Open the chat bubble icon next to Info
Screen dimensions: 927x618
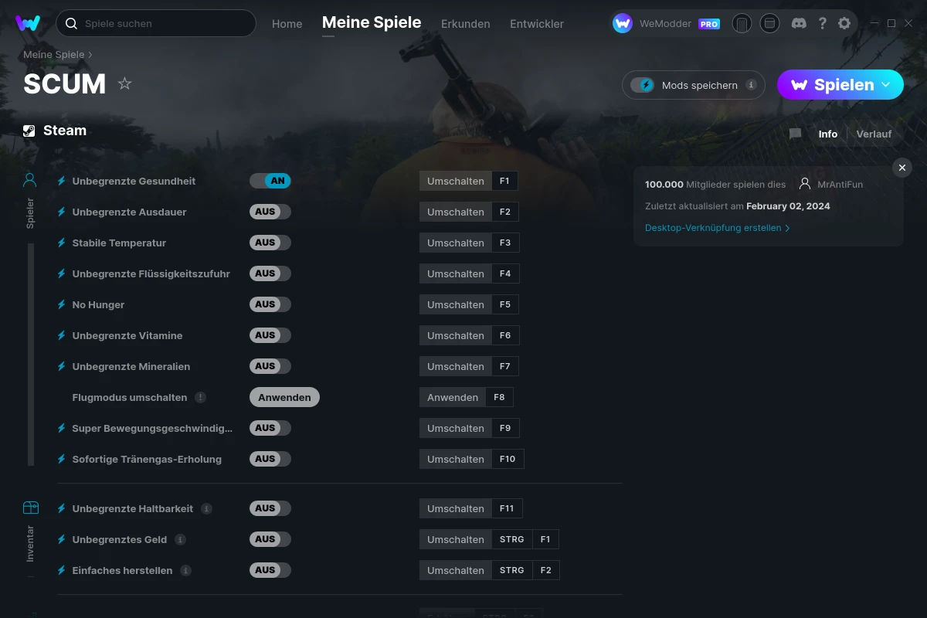pyautogui.click(x=794, y=134)
